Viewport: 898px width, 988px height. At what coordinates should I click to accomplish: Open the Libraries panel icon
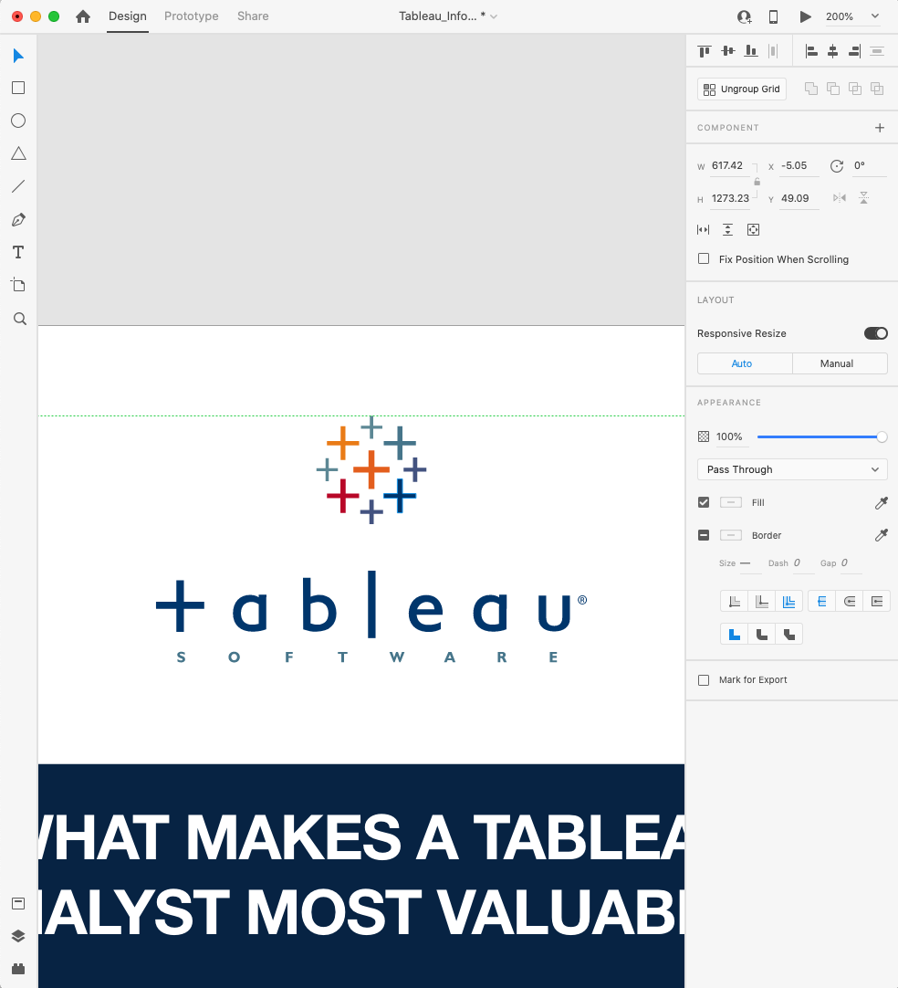click(18, 904)
